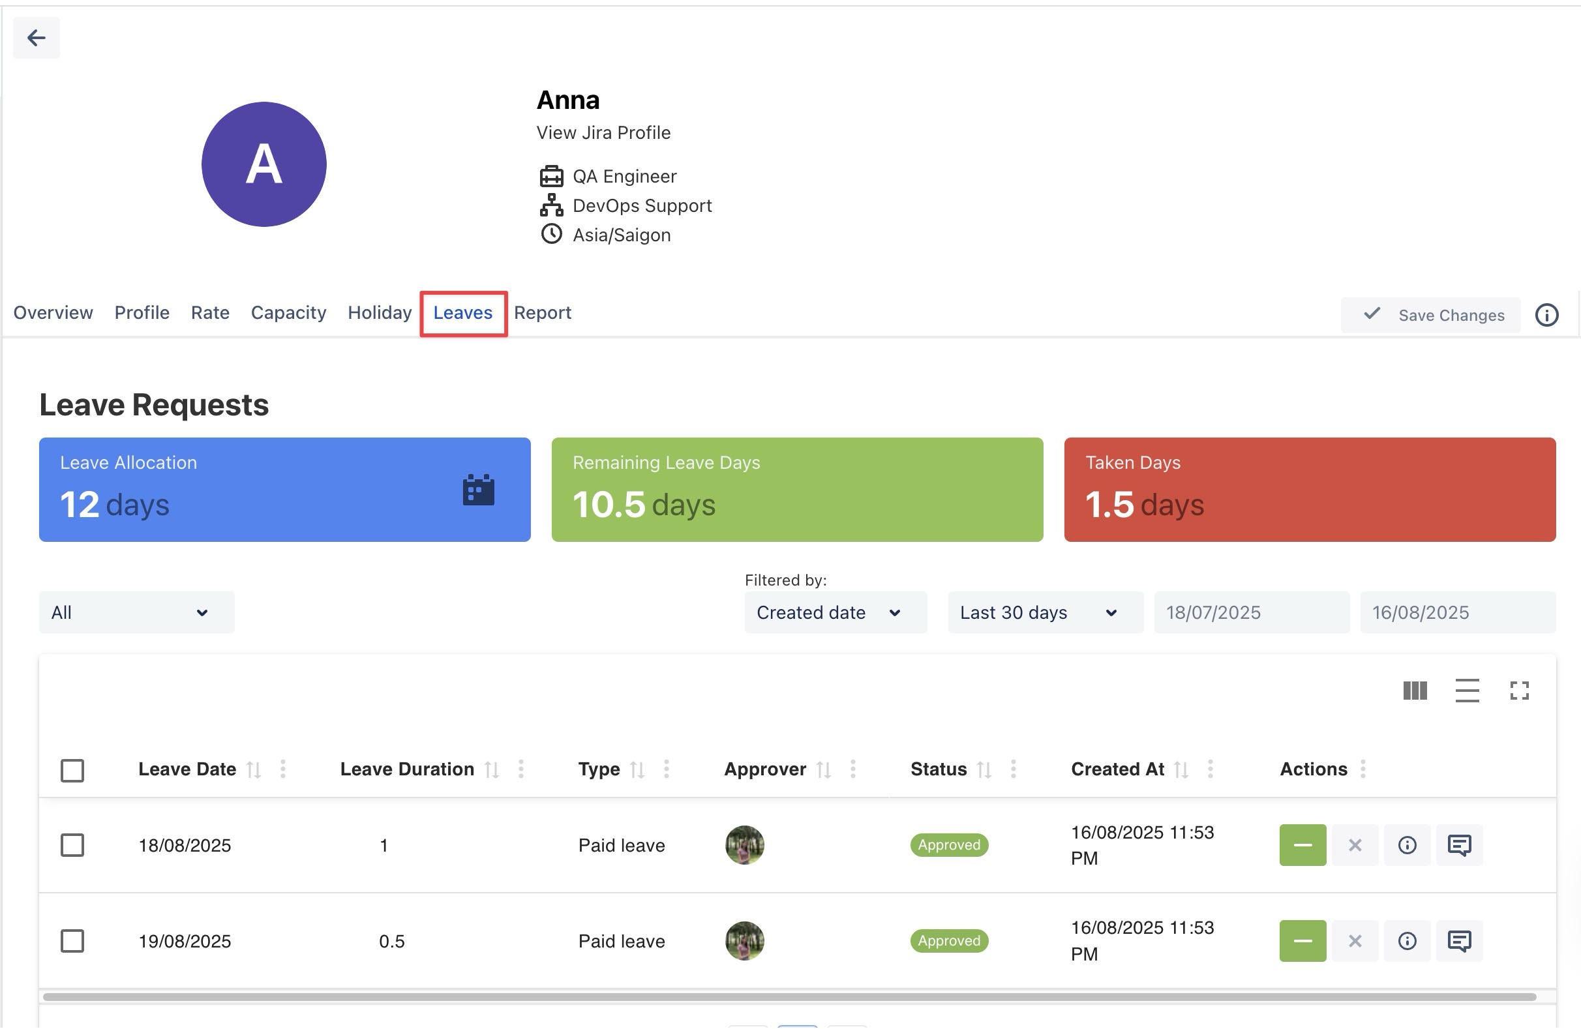Tick the checkbox for the 19/08/2025 leave

[x=72, y=942]
